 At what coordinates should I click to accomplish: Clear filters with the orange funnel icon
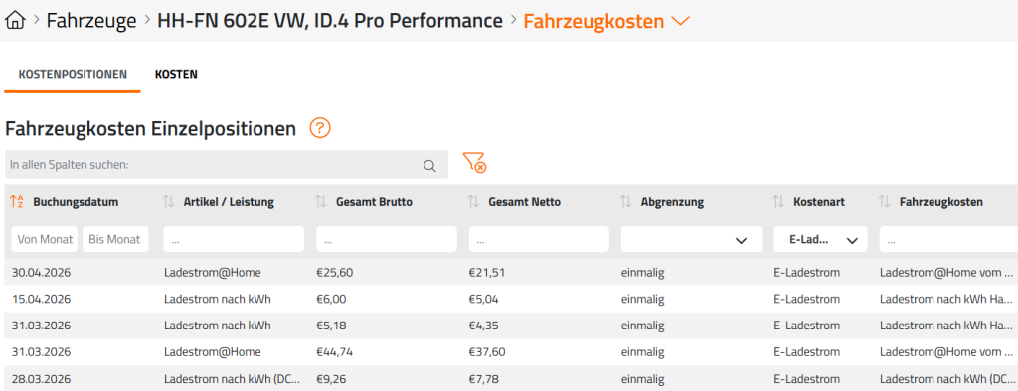click(474, 162)
